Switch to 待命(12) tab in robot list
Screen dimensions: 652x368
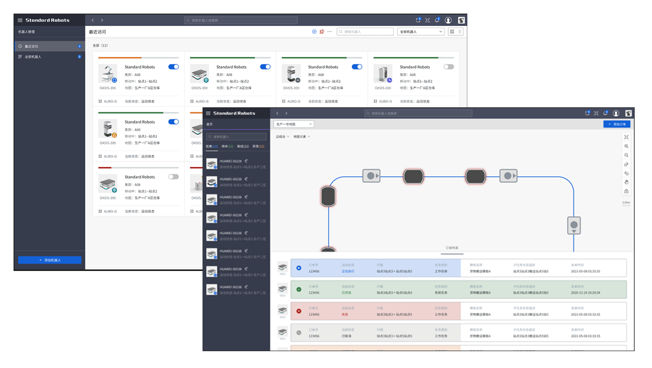coord(227,146)
